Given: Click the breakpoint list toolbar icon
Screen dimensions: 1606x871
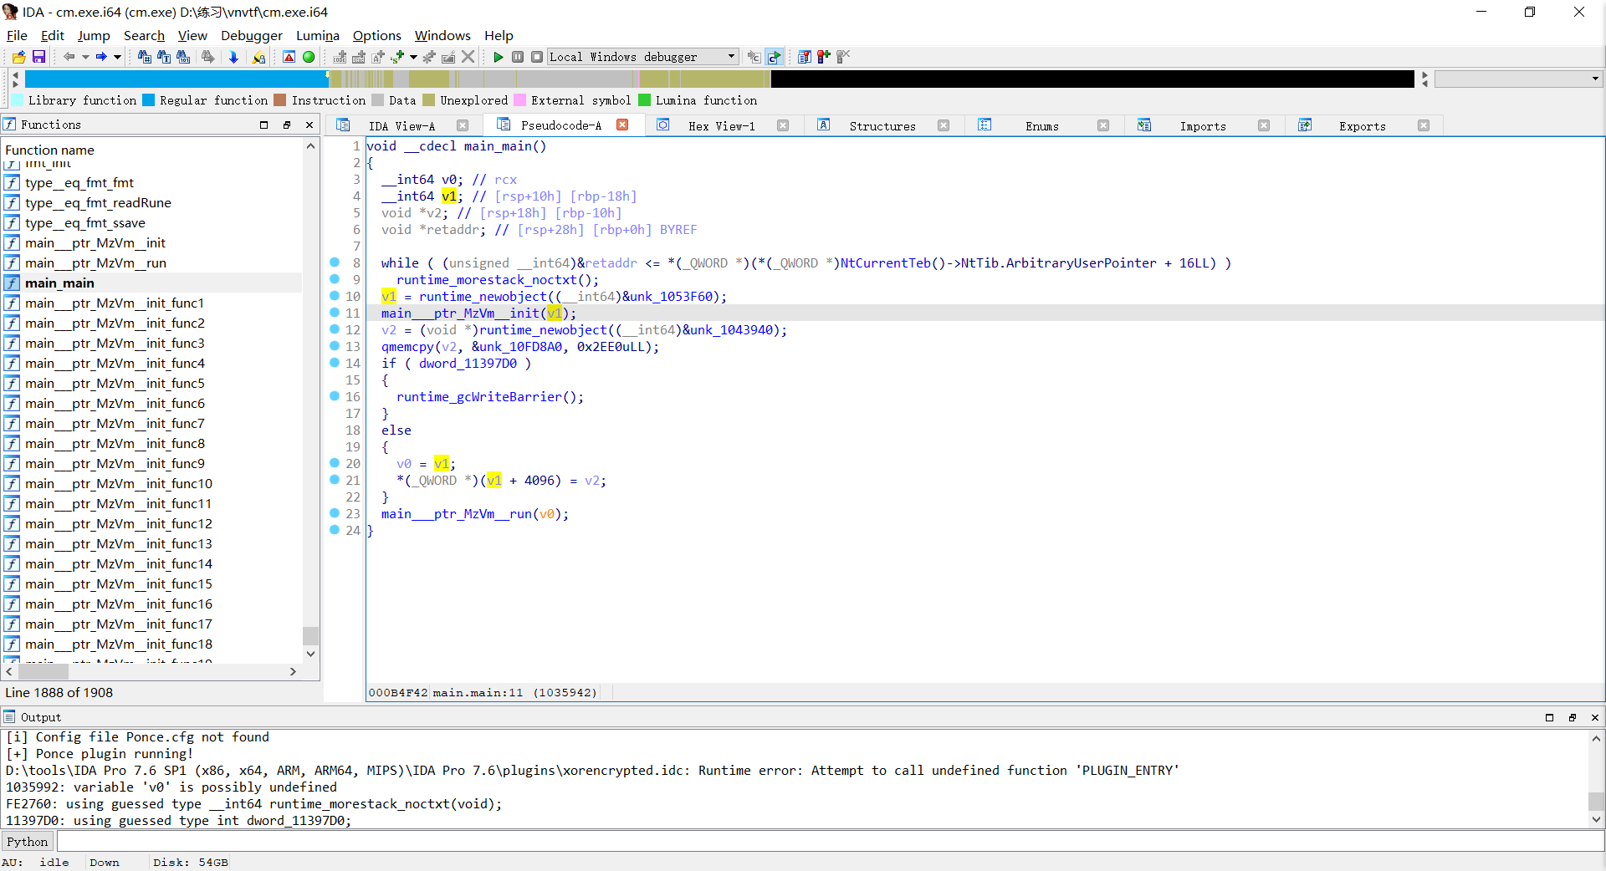Looking at the screenshot, I should pyautogui.click(x=804, y=57).
